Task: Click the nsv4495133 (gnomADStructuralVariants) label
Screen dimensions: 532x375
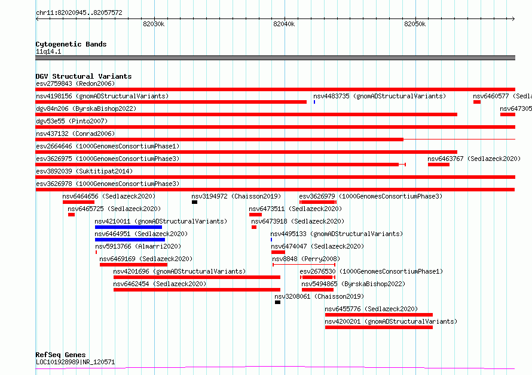Action: 337,234
